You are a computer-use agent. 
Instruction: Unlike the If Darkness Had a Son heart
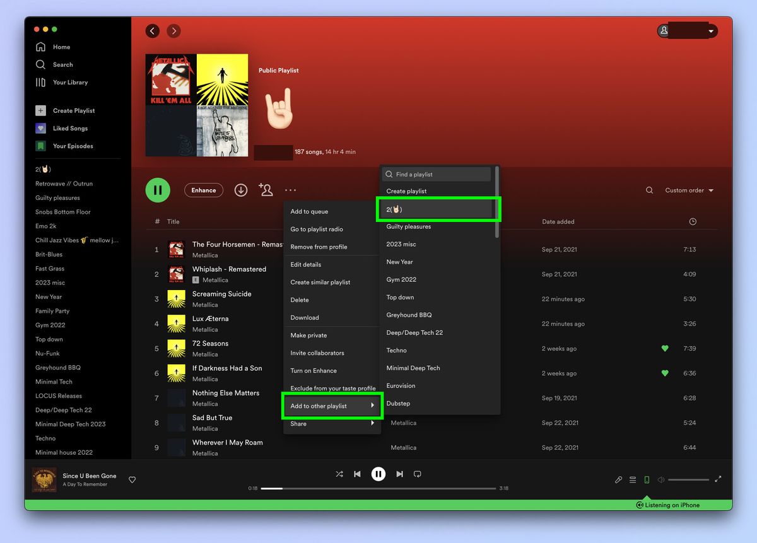point(664,373)
